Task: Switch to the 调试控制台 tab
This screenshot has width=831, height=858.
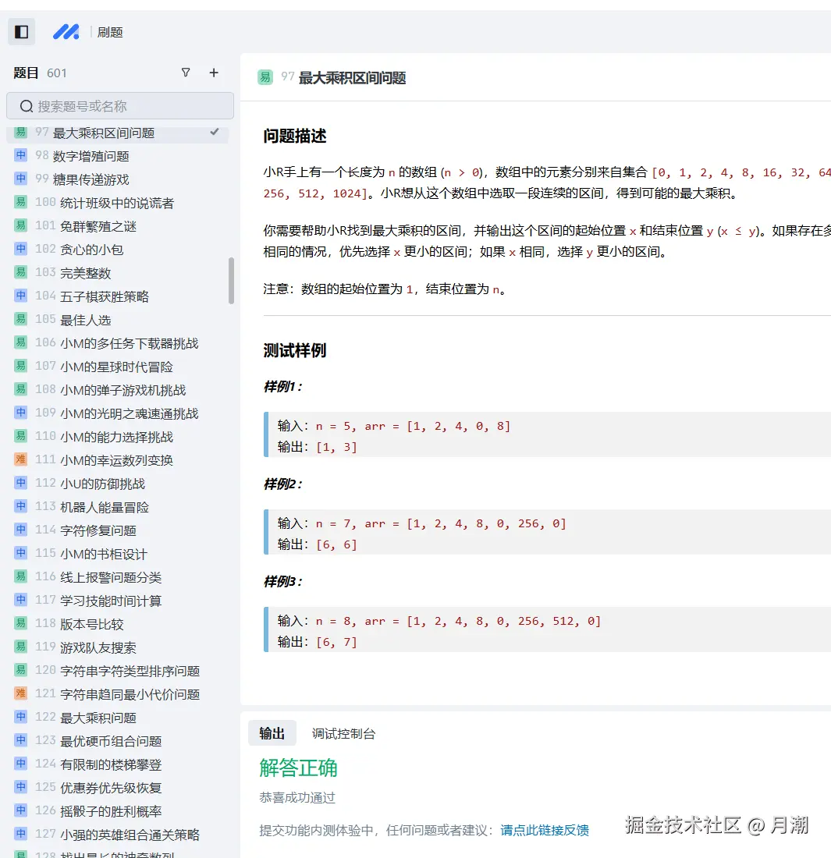Action: (x=342, y=732)
